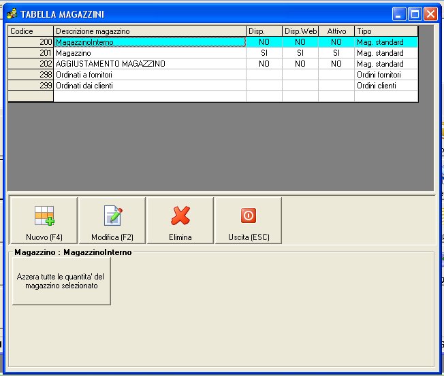The width and height of the screenshot is (444, 376).
Task: Click the red X Elimina icon
Action: click(180, 216)
